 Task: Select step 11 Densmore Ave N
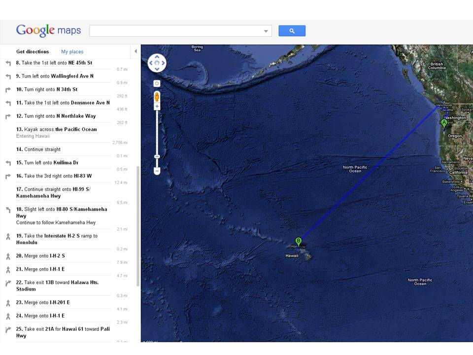[x=63, y=103]
